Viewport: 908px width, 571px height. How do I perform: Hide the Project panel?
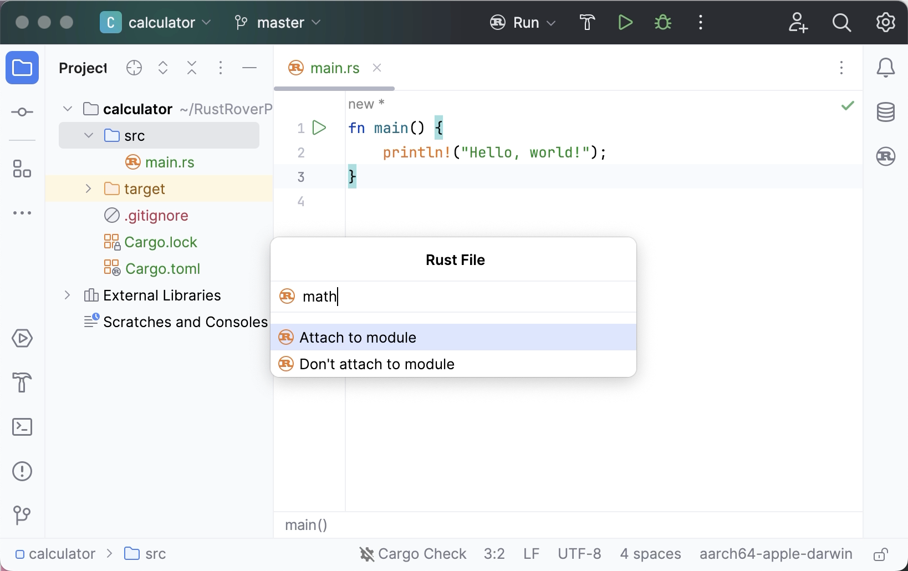point(249,68)
